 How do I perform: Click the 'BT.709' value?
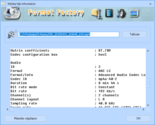click(105, 51)
